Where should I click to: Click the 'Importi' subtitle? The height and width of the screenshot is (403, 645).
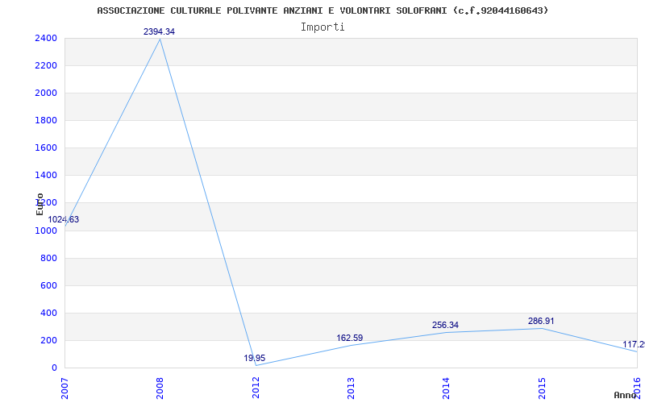322,27
